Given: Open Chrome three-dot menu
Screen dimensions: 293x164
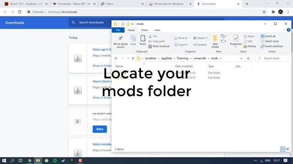Looking at the screenshot, I should [288, 12].
